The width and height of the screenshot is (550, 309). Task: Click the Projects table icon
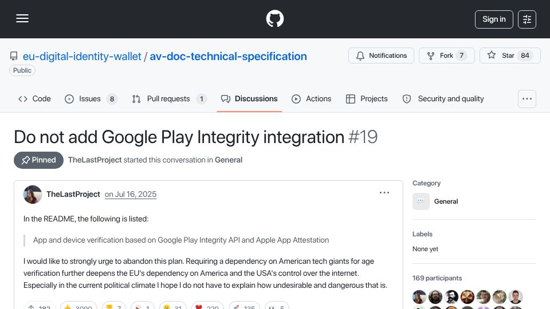click(351, 99)
